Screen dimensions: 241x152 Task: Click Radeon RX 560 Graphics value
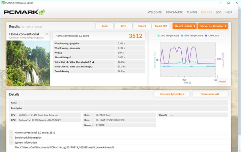pos(40,120)
